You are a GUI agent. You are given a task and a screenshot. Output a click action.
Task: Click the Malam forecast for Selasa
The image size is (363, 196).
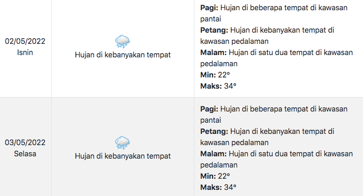[276, 159]
